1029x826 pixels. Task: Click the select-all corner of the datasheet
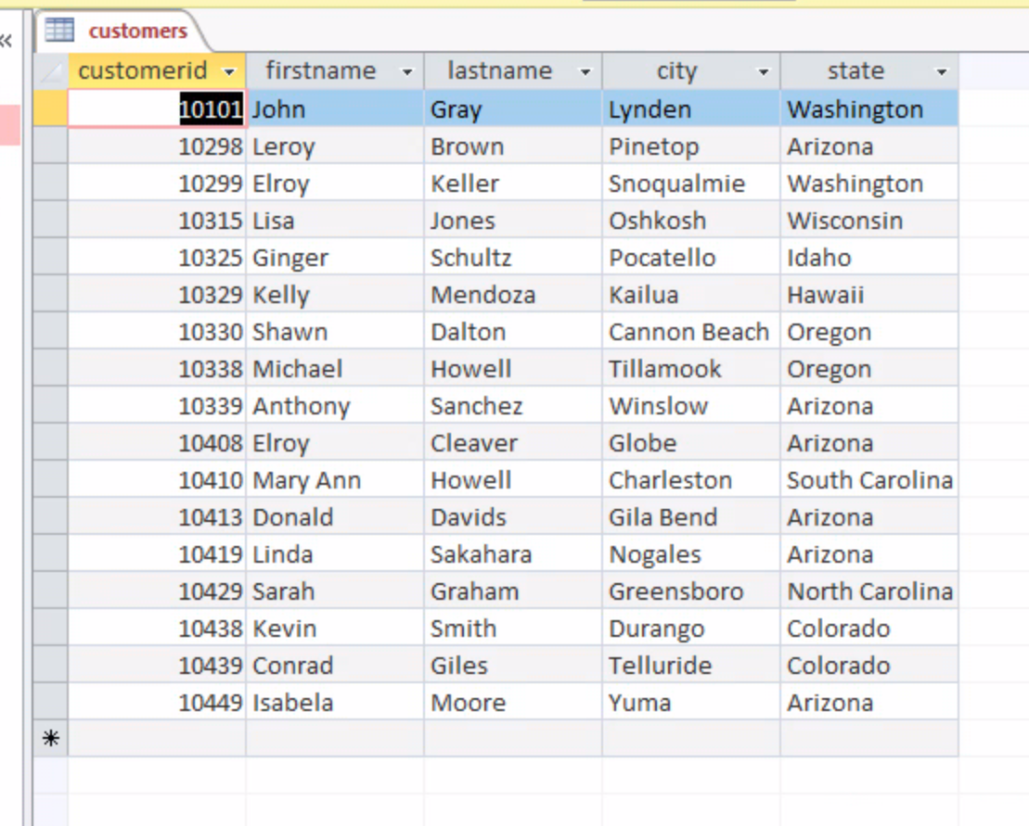tap(50, 70)
